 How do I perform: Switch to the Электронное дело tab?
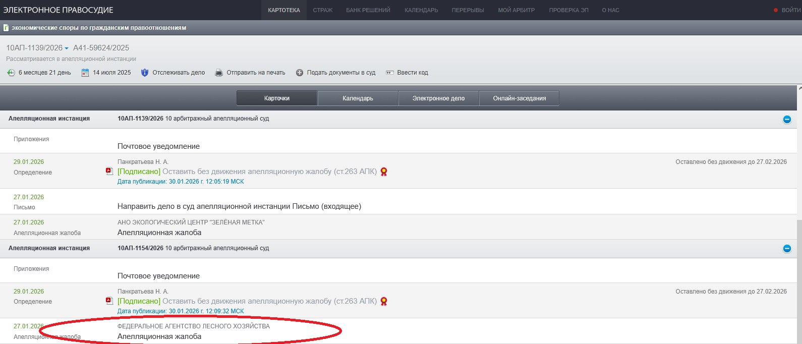(438, 98)
